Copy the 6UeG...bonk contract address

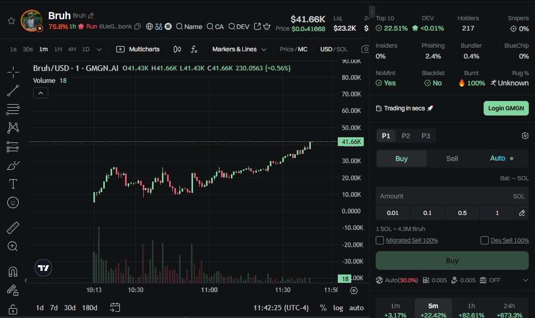click(x=137, y=26)
